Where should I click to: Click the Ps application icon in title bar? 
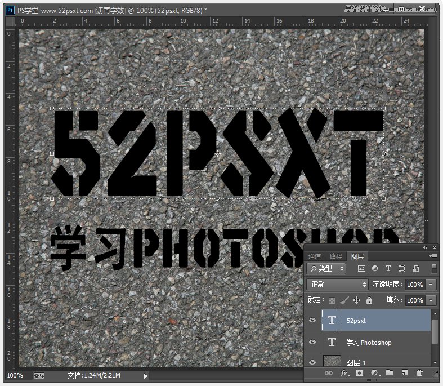(x=10, y=10)
